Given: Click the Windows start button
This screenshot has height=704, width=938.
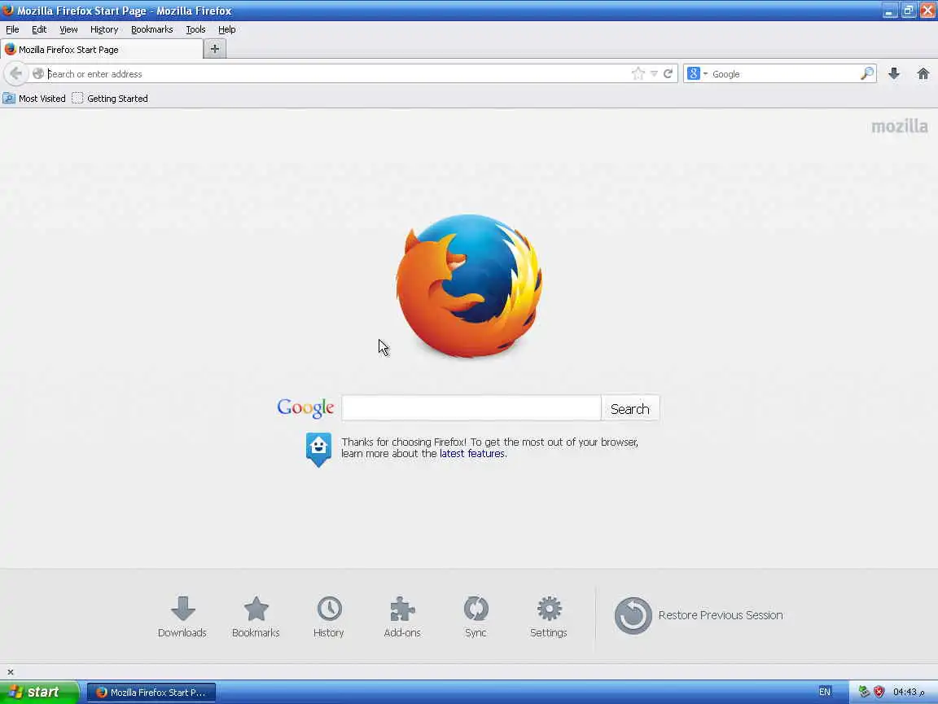Looking at the screenshot, I should (x=38, y=692).
